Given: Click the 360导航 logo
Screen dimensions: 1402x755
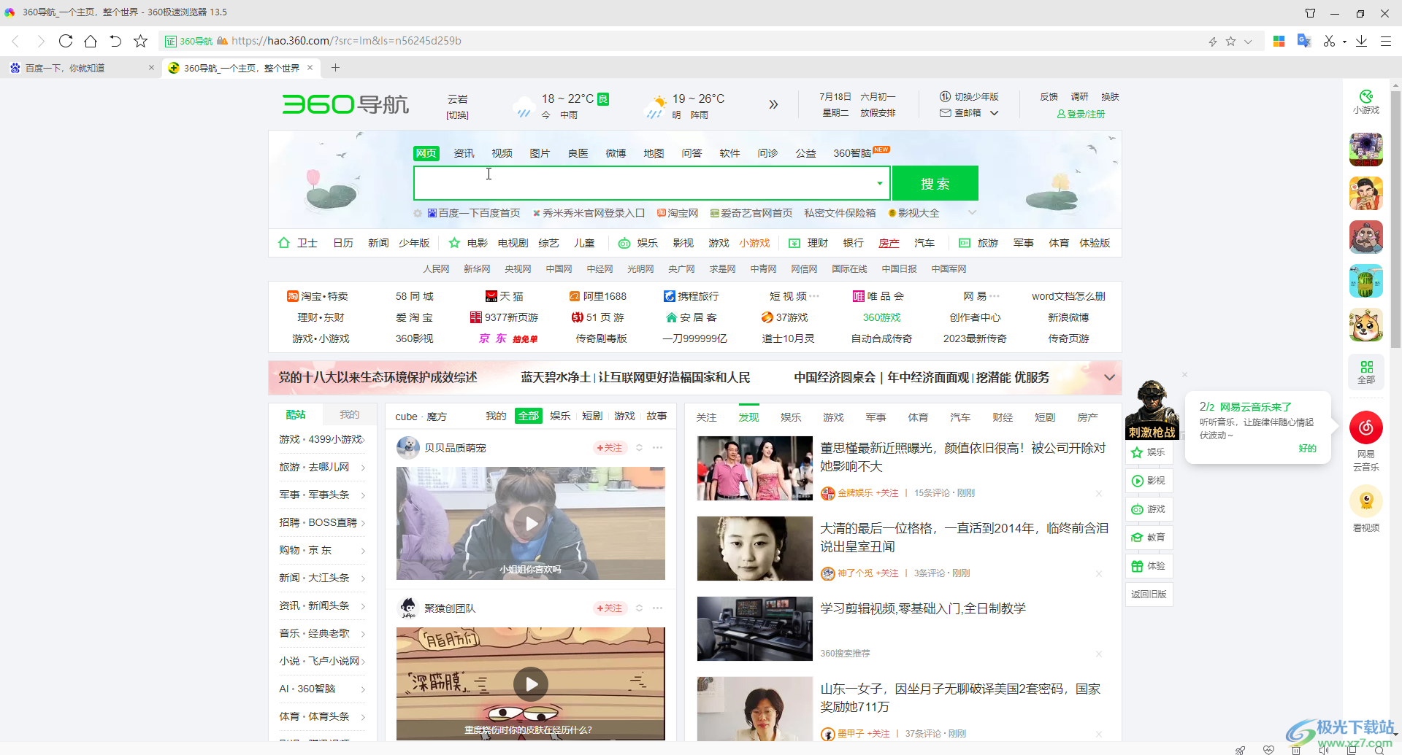Looking at the screenshot, I should tap(345, 104).
